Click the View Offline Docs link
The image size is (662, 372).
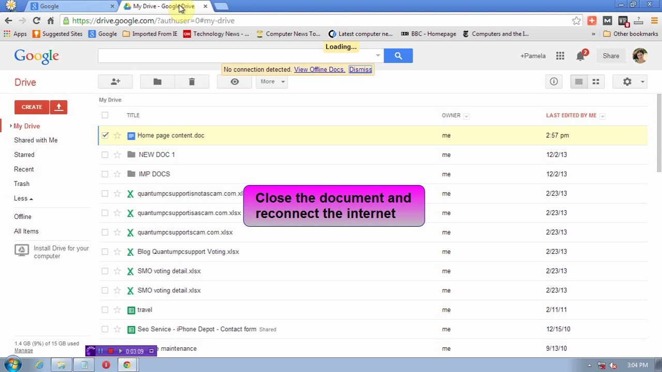pos(319,69)
